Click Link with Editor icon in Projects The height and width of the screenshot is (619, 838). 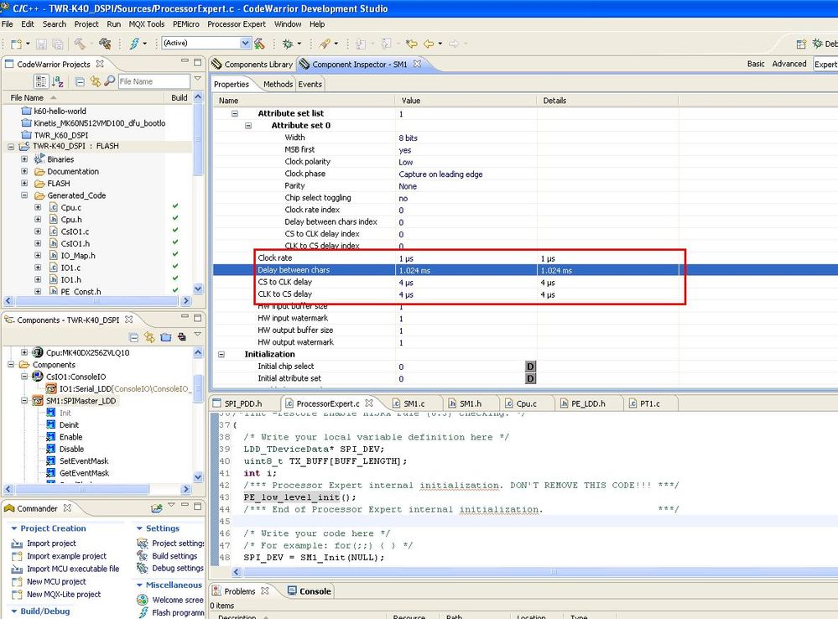pos(95,81)
